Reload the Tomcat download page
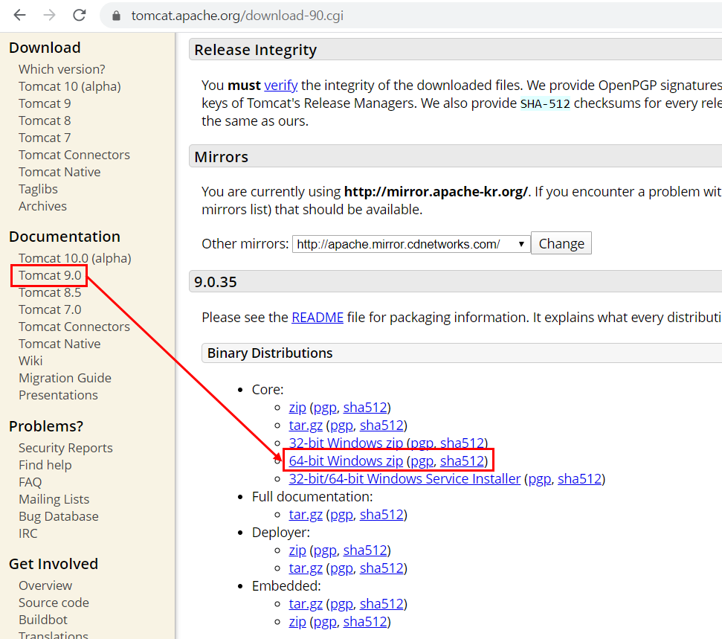The width and height of the screenshot is (722, 639). tap(80, 15)
